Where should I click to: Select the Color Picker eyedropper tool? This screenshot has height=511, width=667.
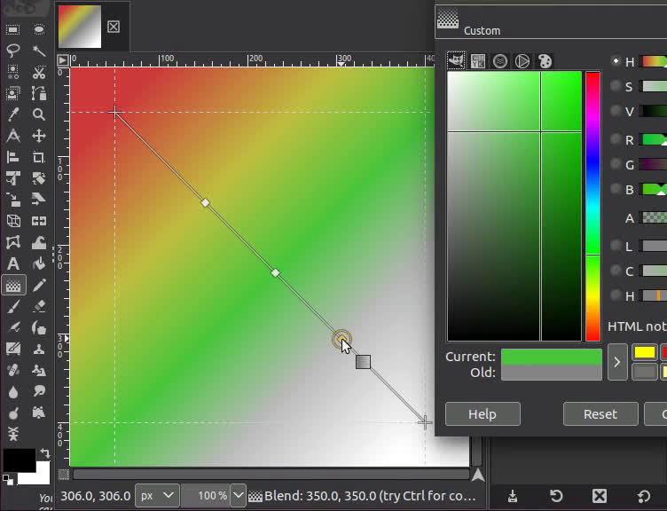click(12, 114)
